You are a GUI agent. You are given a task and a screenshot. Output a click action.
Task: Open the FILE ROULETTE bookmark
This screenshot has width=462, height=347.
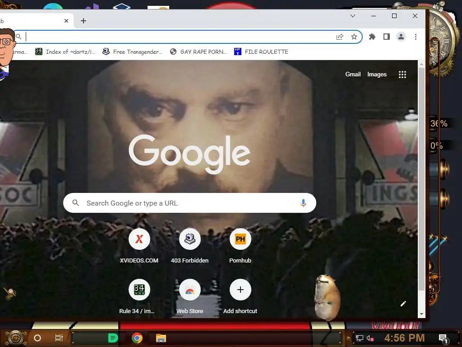coord(261,52)
